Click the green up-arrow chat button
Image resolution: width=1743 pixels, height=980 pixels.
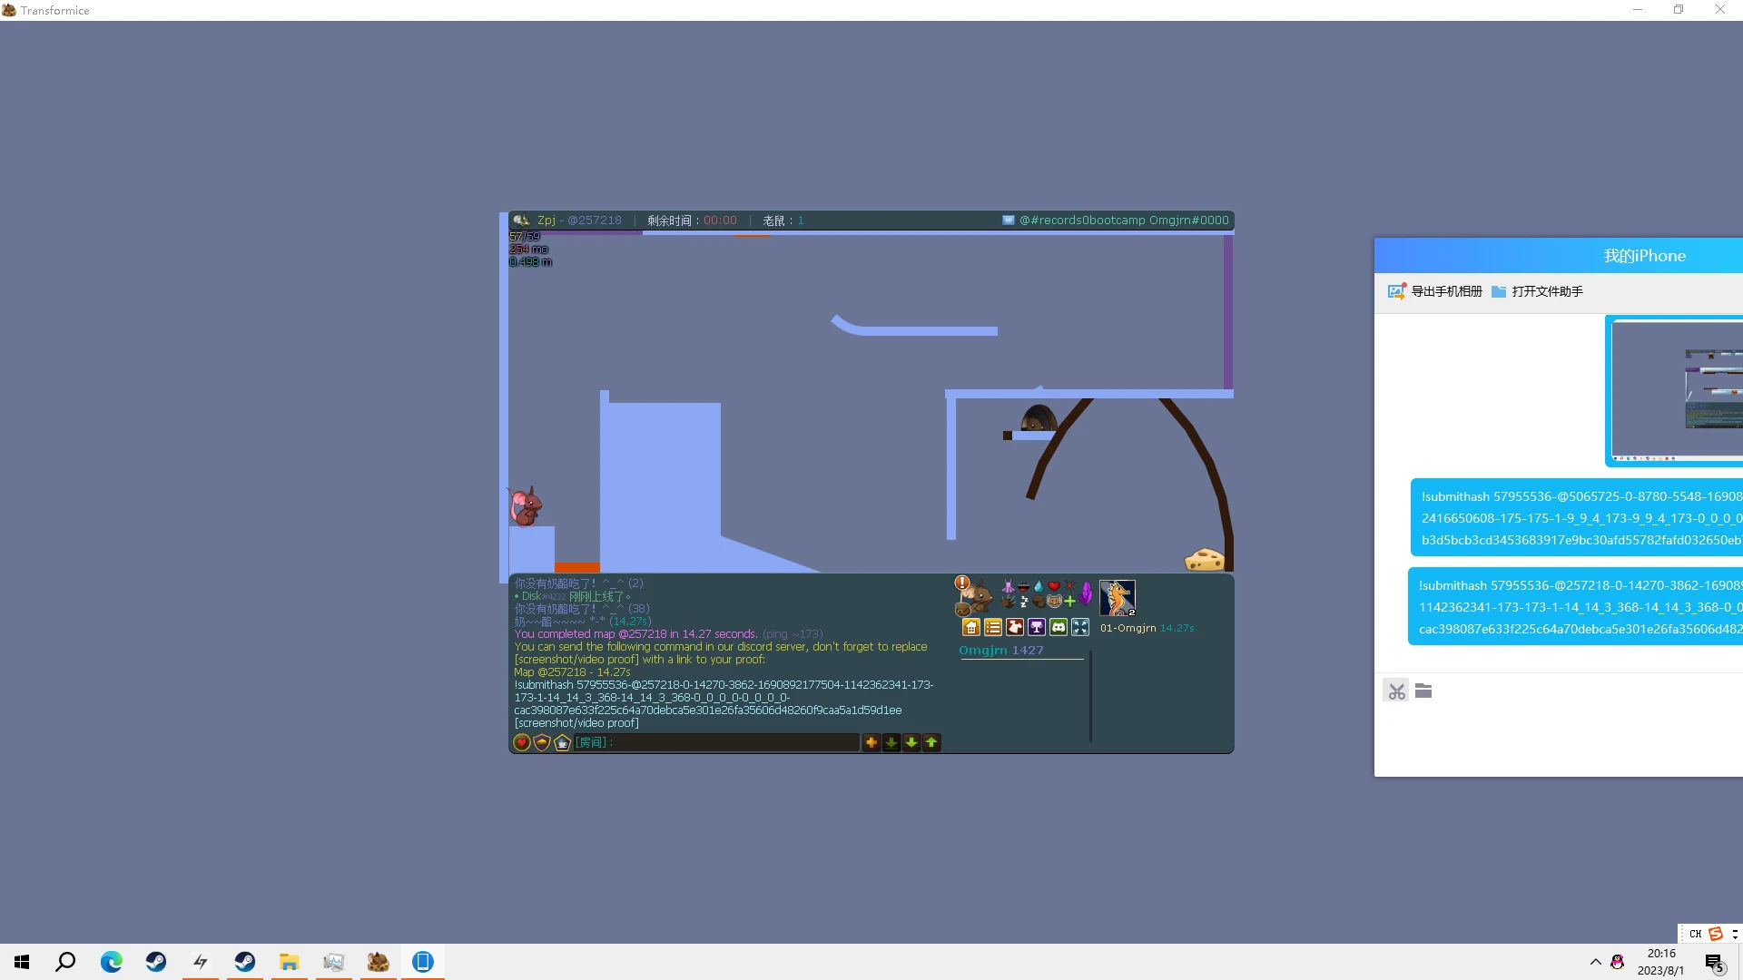[931, 742]
